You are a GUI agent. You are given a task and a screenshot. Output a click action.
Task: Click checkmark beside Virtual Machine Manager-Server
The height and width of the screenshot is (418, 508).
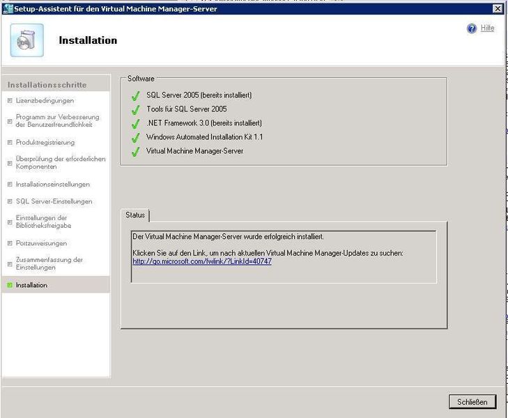(x=135, y=151)
